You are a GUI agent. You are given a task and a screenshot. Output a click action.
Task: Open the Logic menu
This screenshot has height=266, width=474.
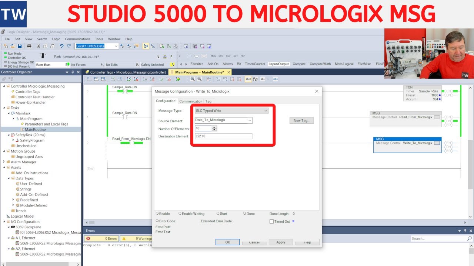click(56, 39)
